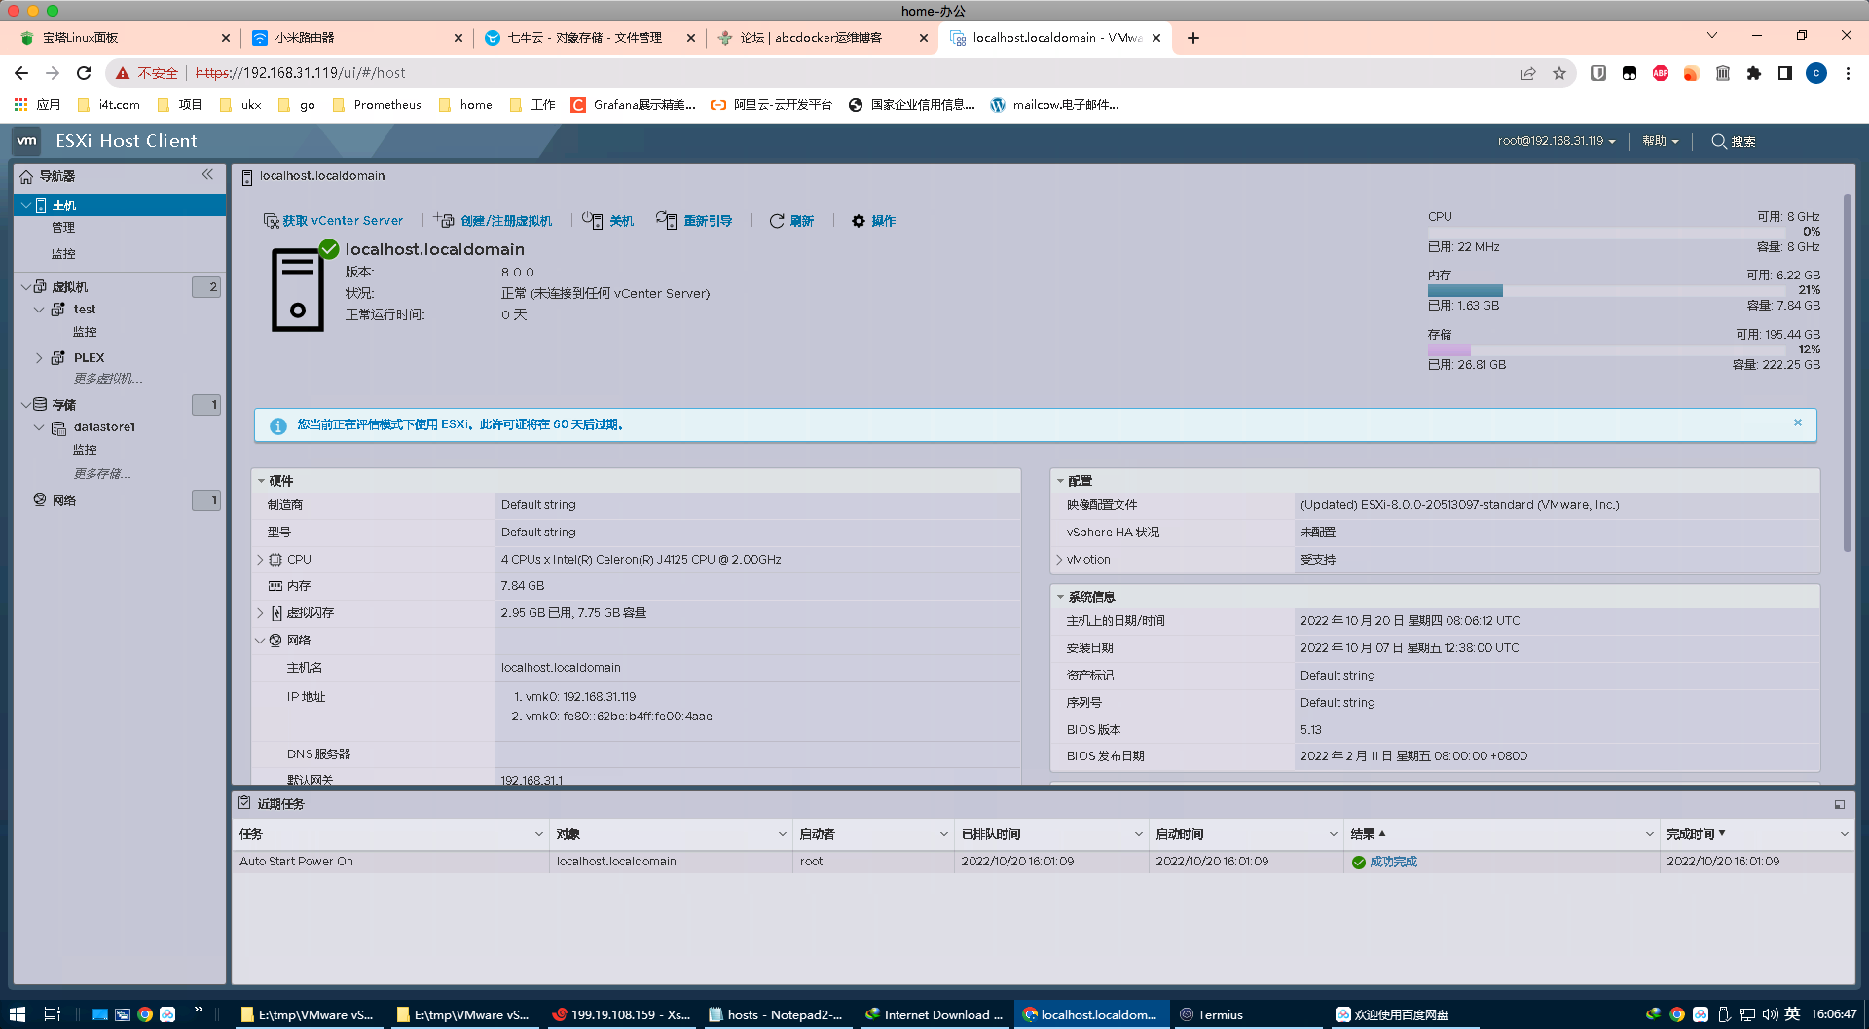
Task: Click the PLEX virtual machine icon
Action: [58, 357]
